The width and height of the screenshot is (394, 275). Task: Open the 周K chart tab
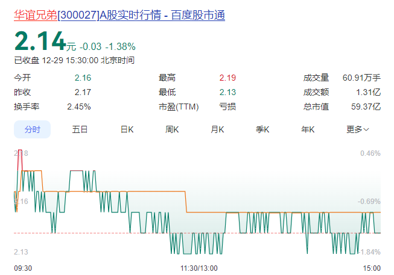point(172,129)
